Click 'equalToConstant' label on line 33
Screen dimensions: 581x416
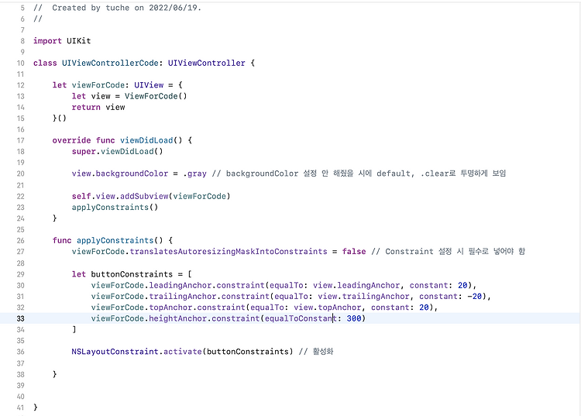click(301, 318)
